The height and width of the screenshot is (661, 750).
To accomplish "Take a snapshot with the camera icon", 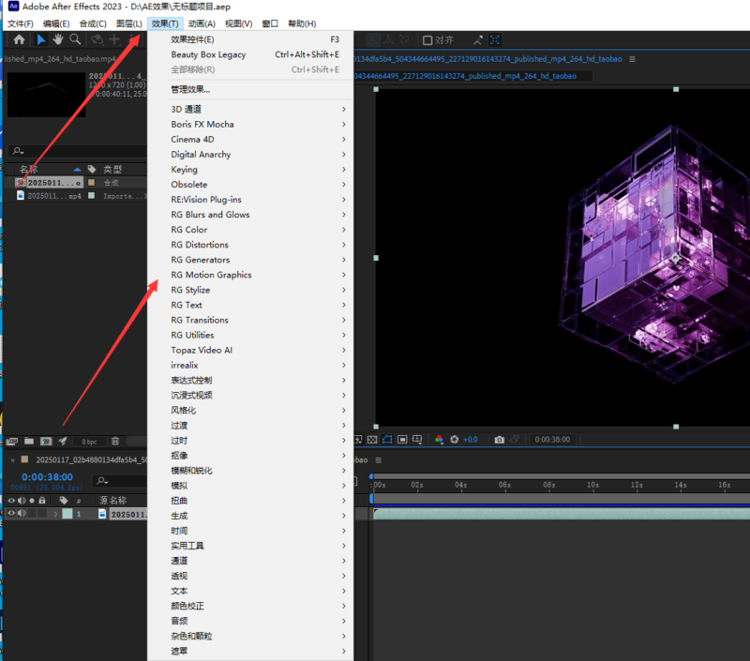I will [x=500, y=440].
